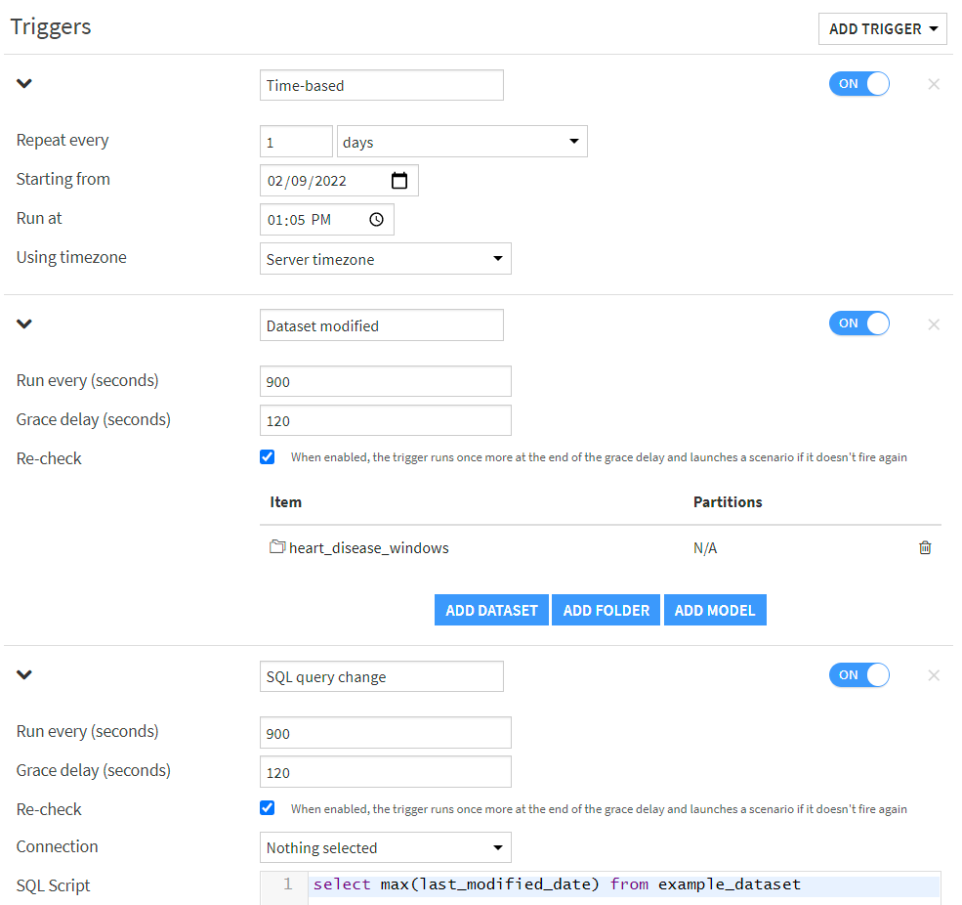Turn off the Time-based trigger toggle
The image size is (962, 905).
tap(858, 83)
